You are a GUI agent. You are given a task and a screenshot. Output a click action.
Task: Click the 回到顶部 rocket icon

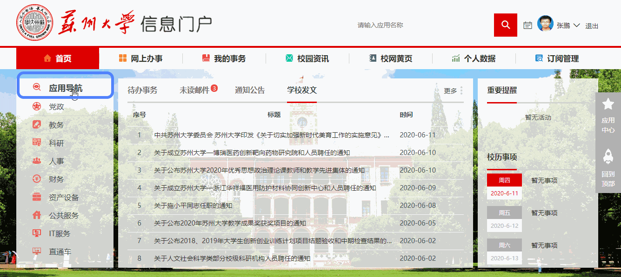tap(608, 157)
